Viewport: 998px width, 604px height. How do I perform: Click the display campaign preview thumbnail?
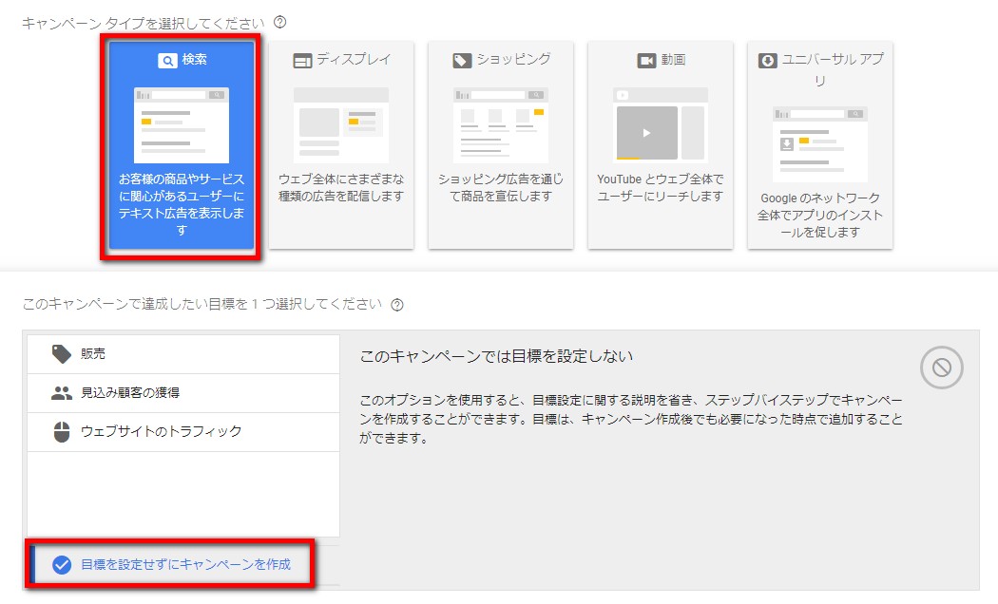pyautogui.click(x=341, y=124)
